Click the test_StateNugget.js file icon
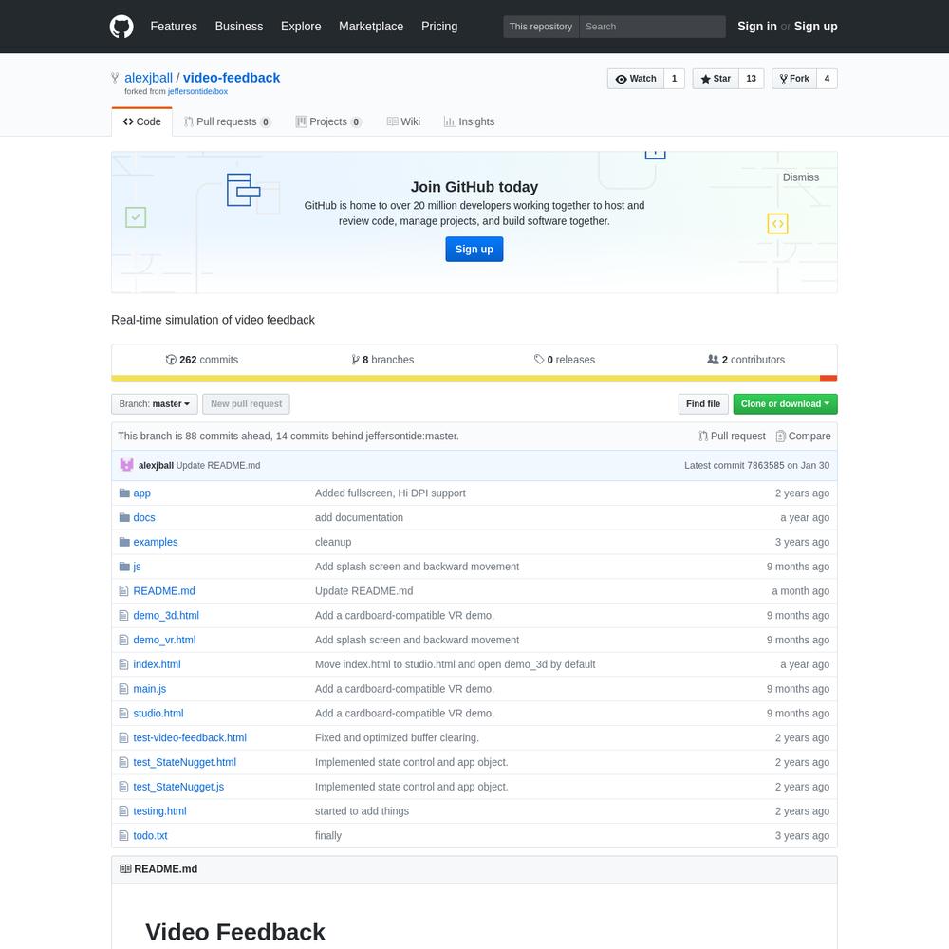 tap(124, 787)
